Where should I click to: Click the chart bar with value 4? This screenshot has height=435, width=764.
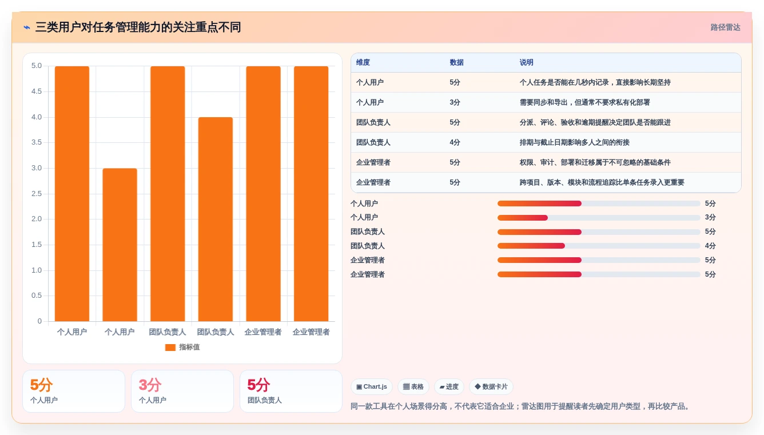click(x=216, y=220)
